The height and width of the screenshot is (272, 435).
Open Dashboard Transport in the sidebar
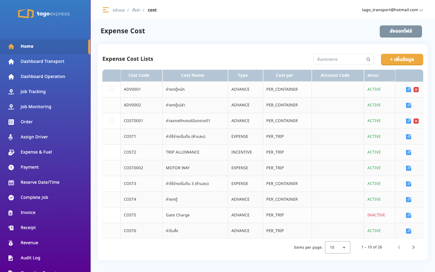[x=45, y=62]
